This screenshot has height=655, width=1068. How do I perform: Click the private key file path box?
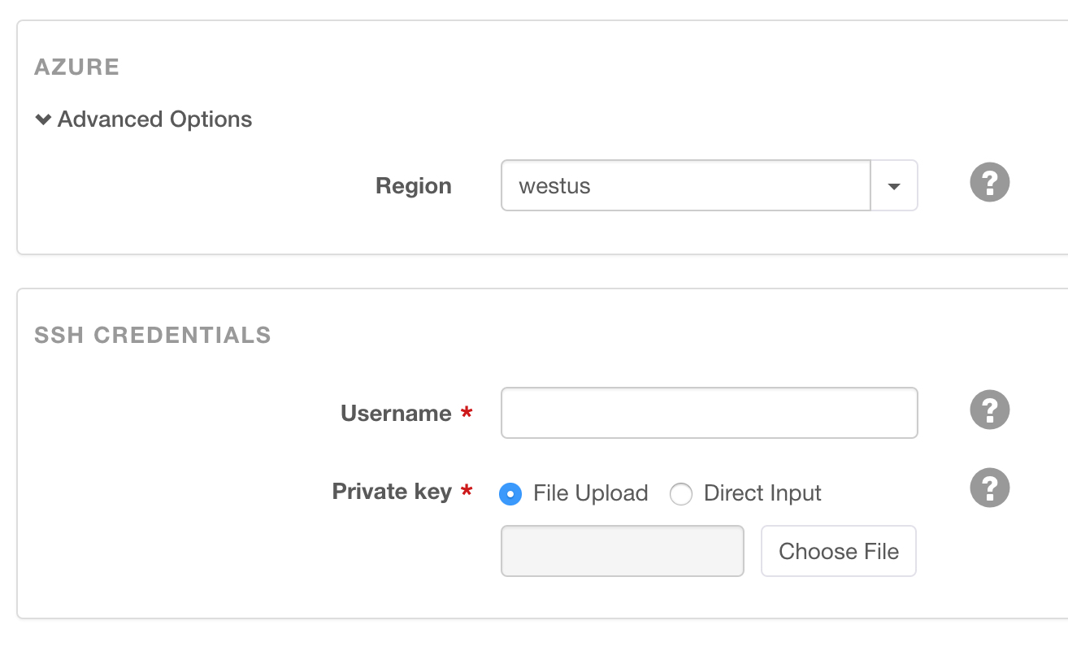click(x=622, y=551)
